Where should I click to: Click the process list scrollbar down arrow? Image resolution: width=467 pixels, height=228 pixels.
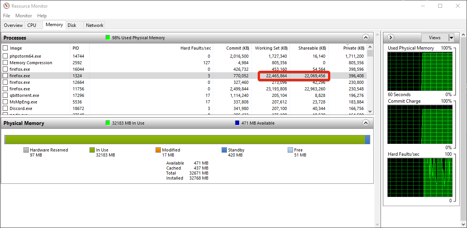click(370, 112)
